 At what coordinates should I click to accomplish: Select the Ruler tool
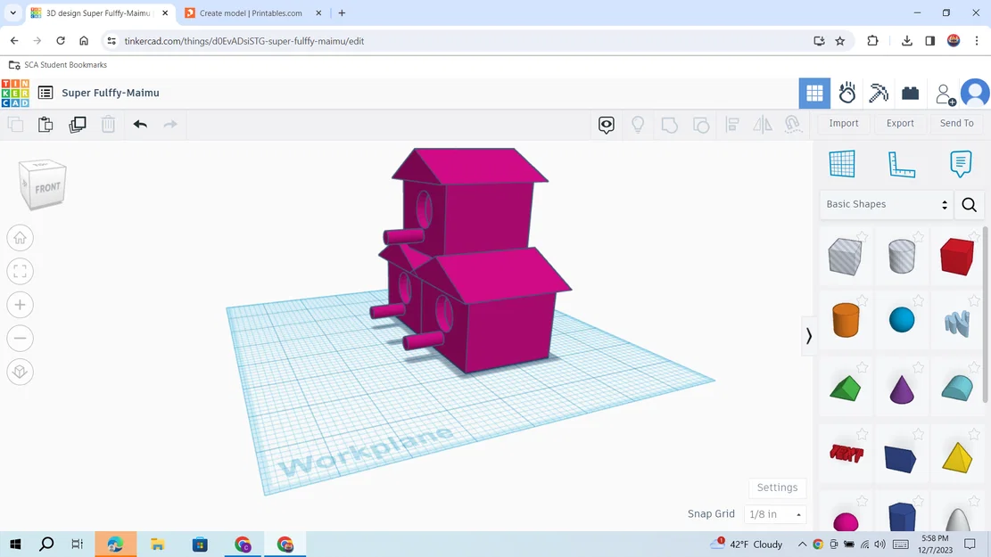tap(901, 164)
